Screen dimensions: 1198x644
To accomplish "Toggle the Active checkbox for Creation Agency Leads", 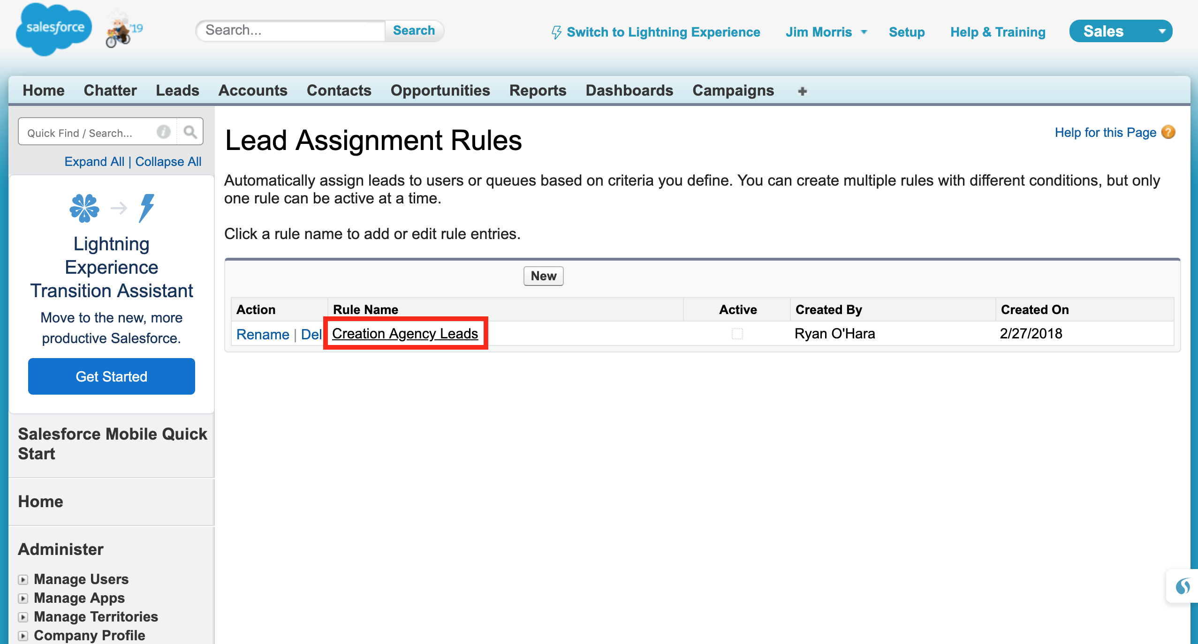I will 737,334.
